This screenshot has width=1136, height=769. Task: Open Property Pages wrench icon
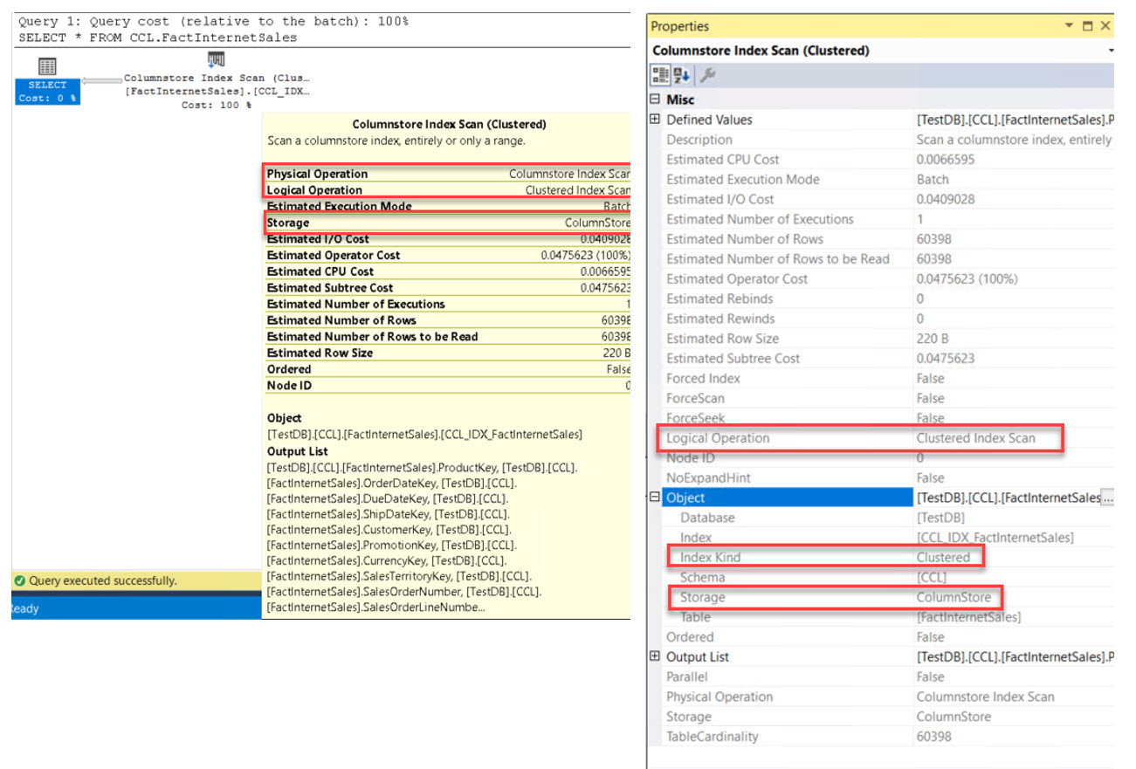708,76
